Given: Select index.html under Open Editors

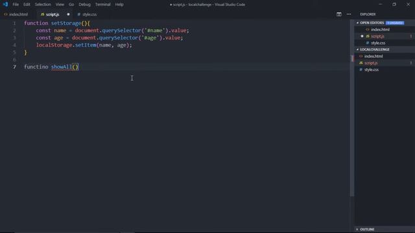Looking at the screenshot, I should tap(380, 30).
